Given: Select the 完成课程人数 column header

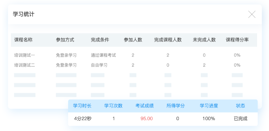Looking at the screenshot, I should 168,40.
